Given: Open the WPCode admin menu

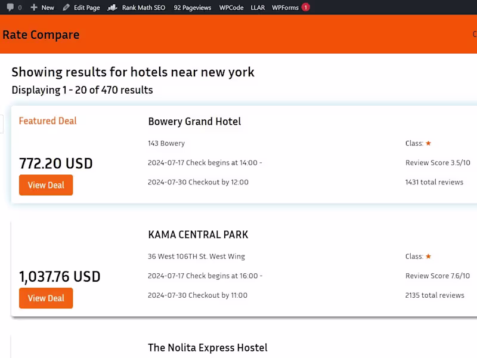Looking at the screenshot, I should pos(231,8).
